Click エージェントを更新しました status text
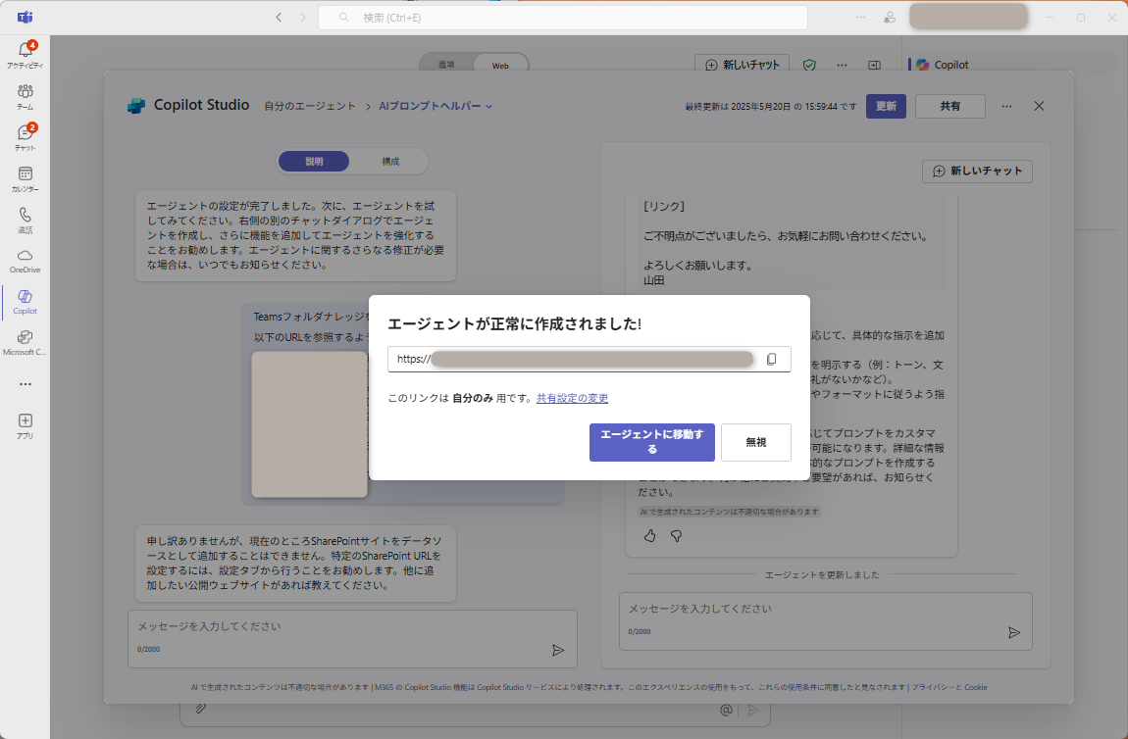This screenshot has height=739, width=1128. pos(822,574)
